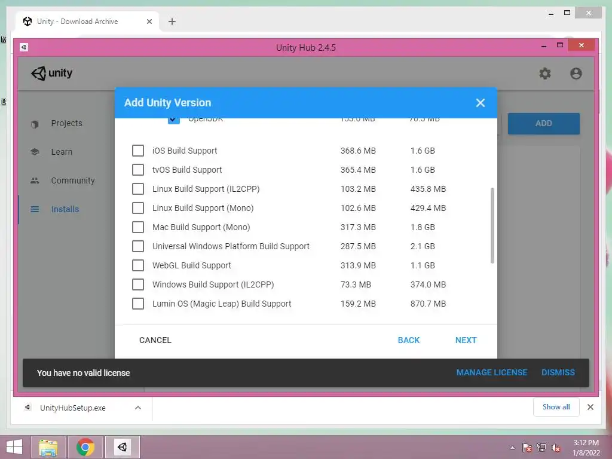Go BACK to the previous step
Image resolution: width=612 pixels, height=459 pixels.
(409, 340)
